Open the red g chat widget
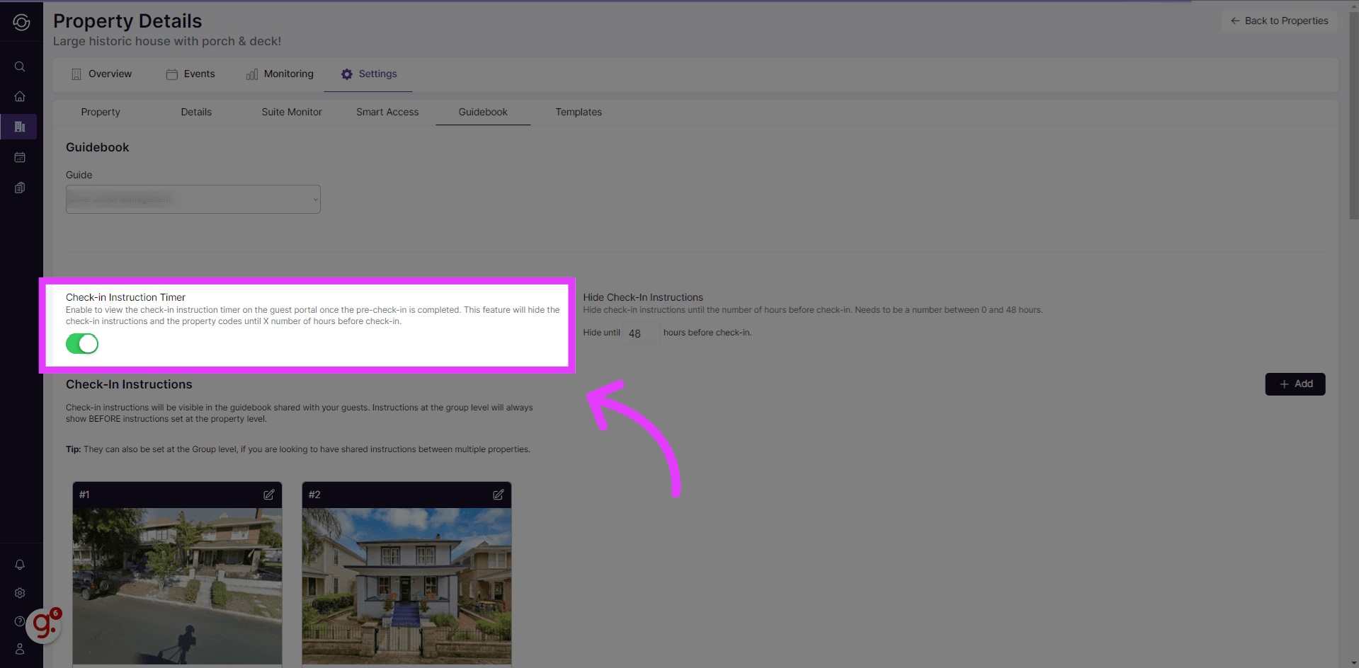The image size is (1359, 668). point(44,626)
